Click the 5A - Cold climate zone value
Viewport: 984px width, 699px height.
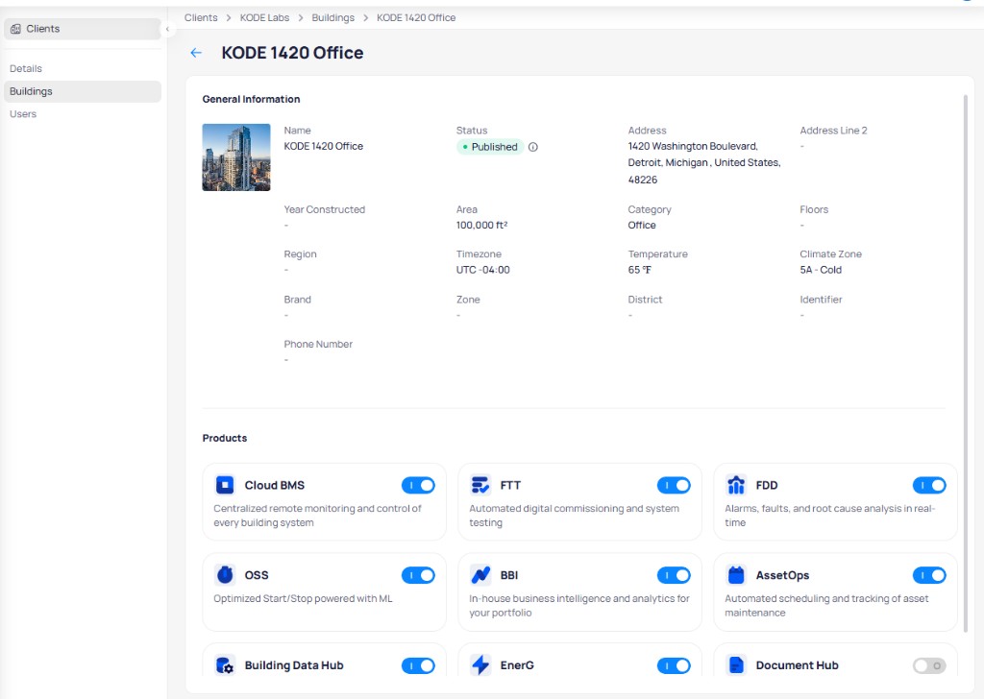click(x=821, y=270)
